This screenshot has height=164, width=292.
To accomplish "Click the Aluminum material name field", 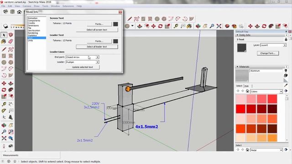I will [266, 71].
